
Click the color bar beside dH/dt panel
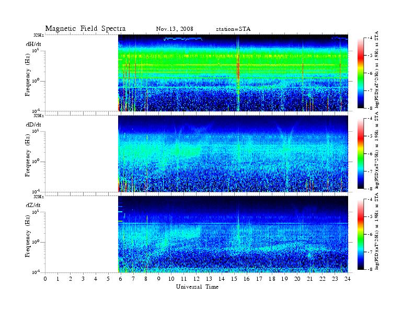click(360, 73)
